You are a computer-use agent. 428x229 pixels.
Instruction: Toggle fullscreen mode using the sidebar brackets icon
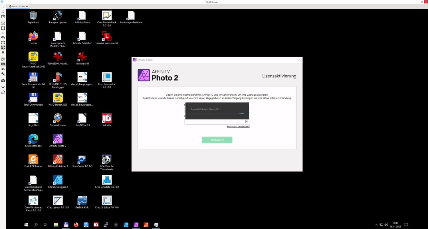click(x=3, y=28)
